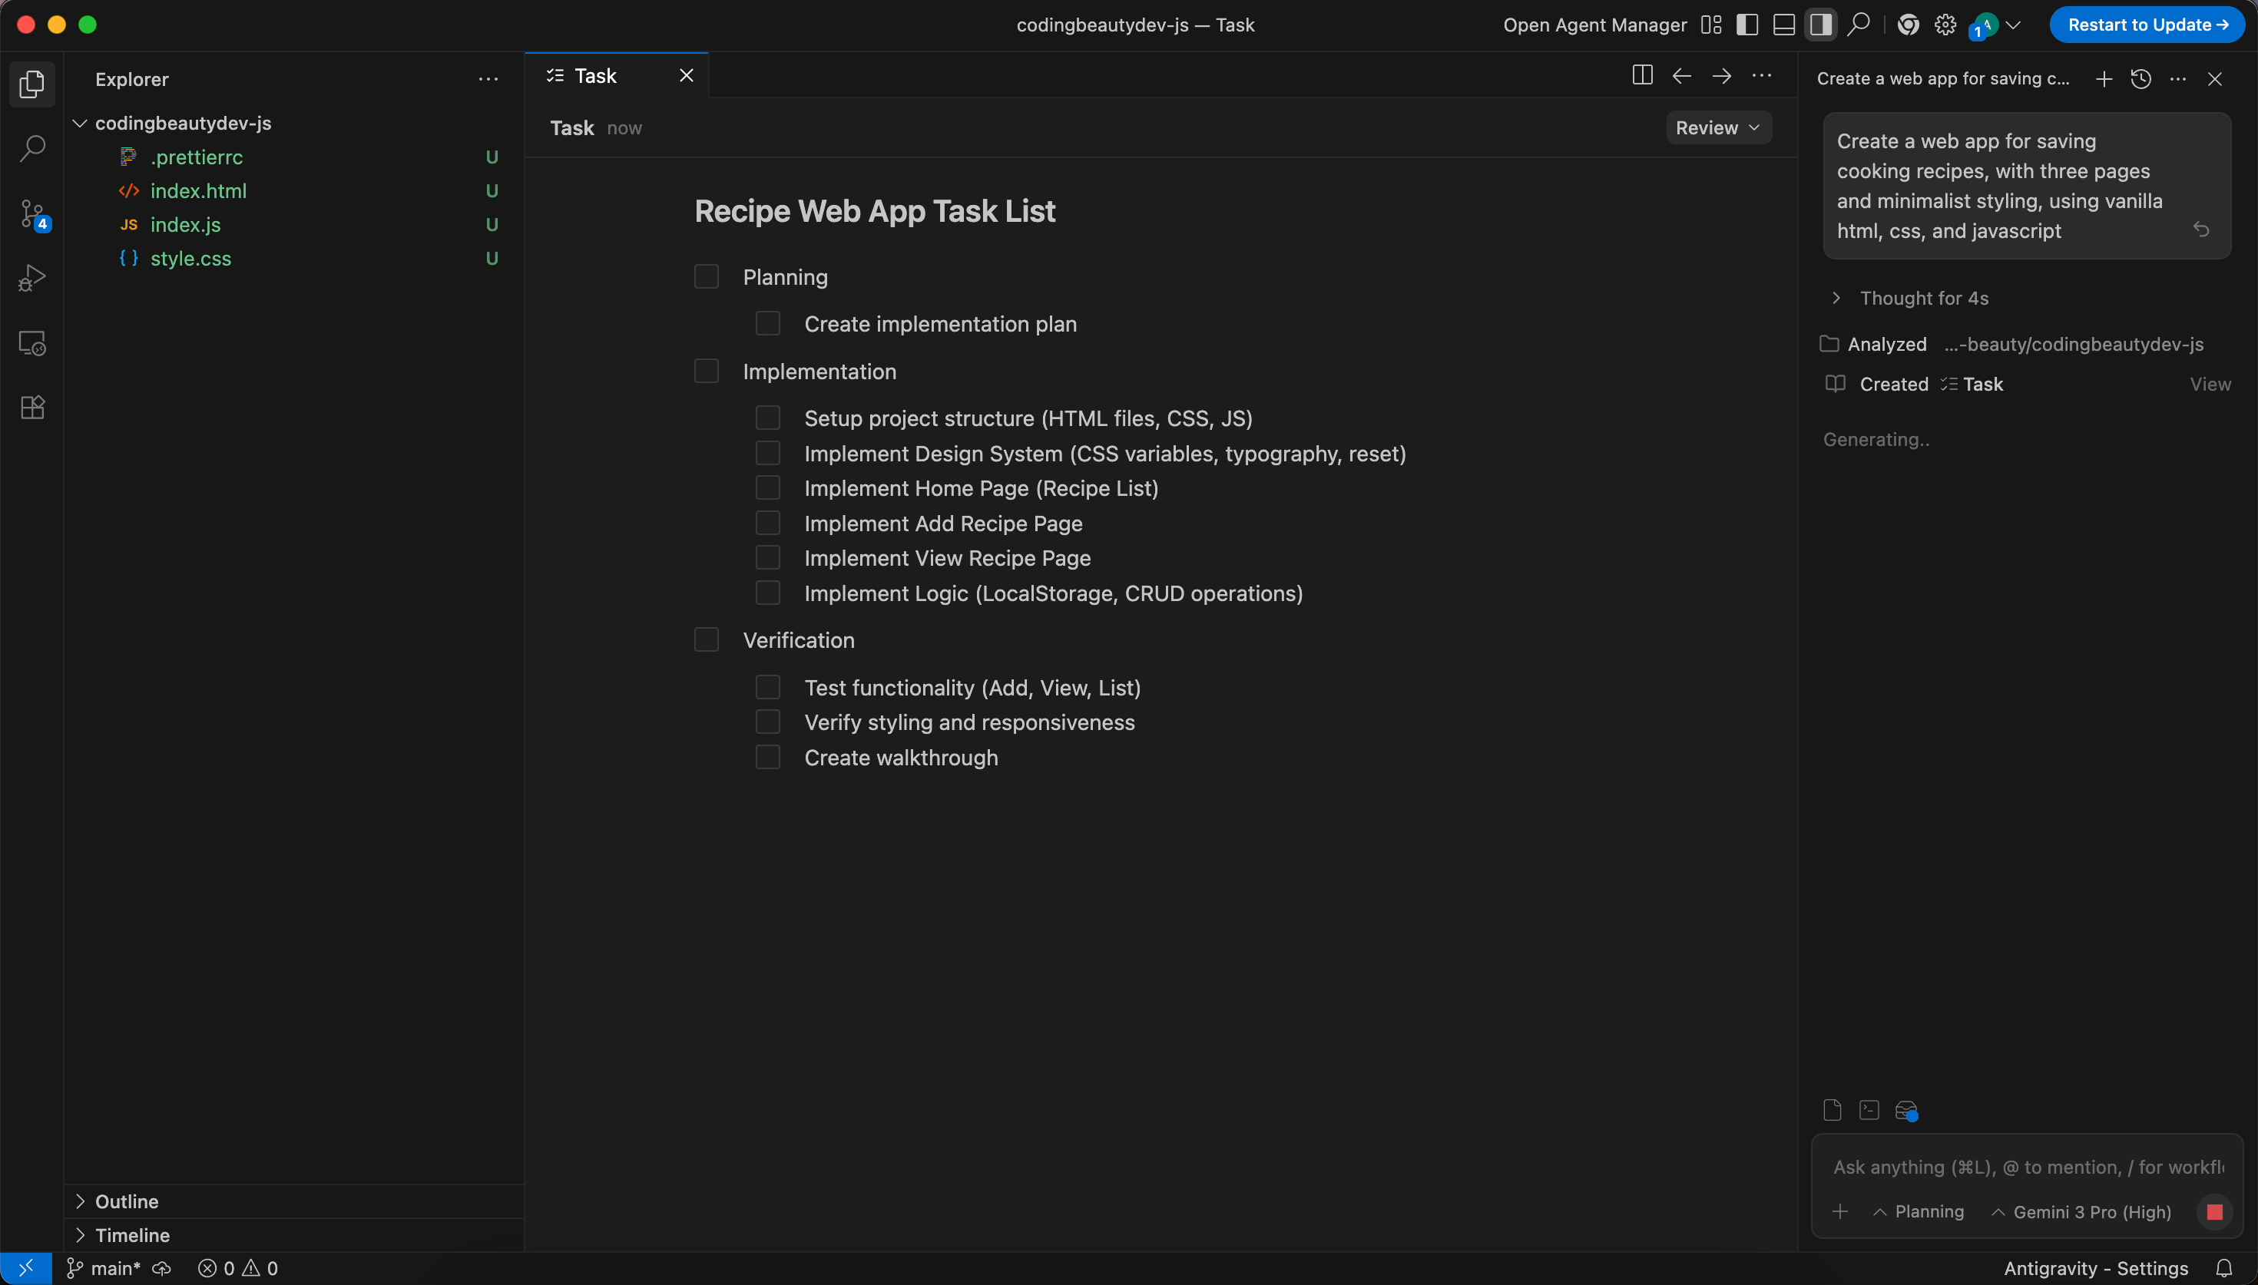Start a new chat with plus icon
The height and width of the screenshot is (1285, 2258).
point(2104,79)
